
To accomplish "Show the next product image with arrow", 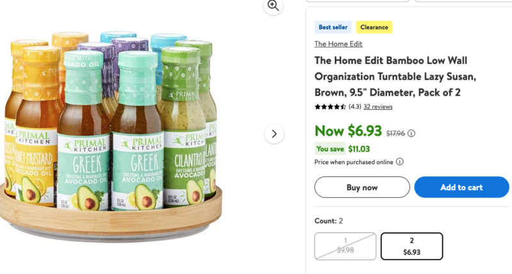I will (x=274, y=133).
